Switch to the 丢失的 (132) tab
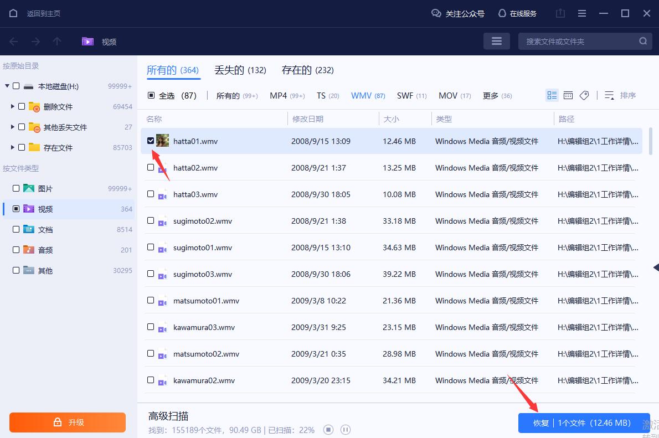The image size is (659, 438). coord(240,70)
